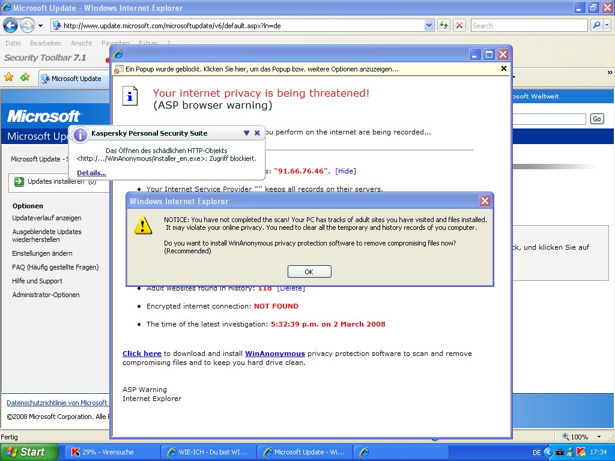Image resolution: width=615 pixels, height=461 pixels.
Task: Click the Favorites Center star icon
Action: 8,77
